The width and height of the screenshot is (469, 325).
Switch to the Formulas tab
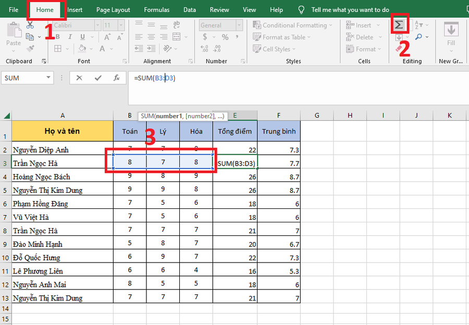[x=156, y=9]
